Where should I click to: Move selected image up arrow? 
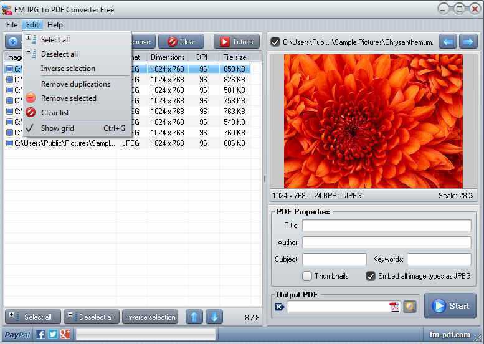194,317
